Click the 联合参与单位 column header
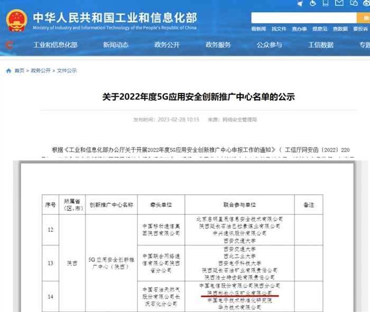This screenshot has width=370, height=312. click(x=239, y=205)
